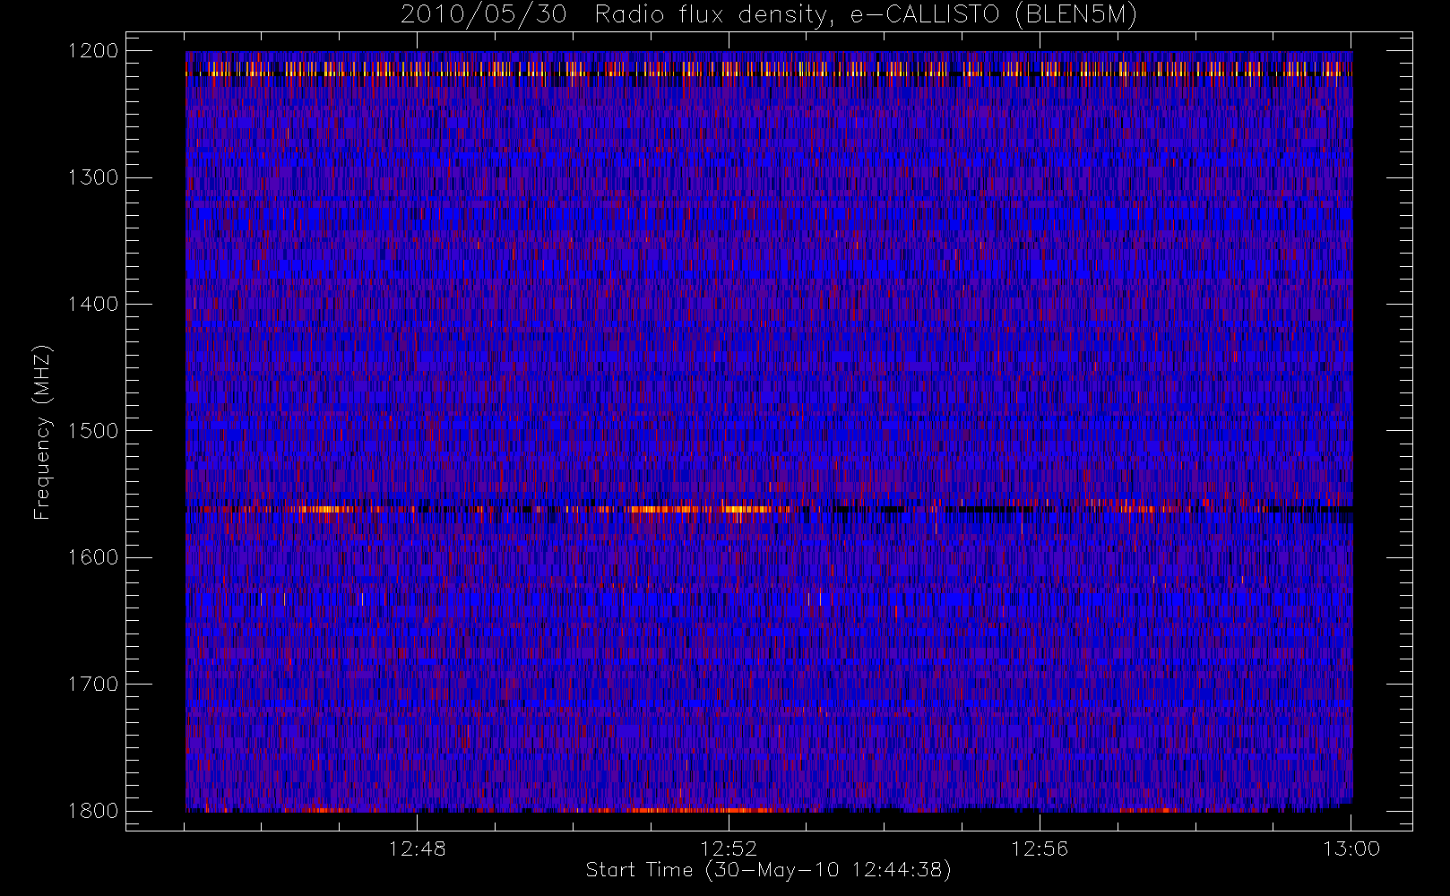Screen dimensions: 1450x896
Task: Select the 1300 frequency tick label
Action: [94, 177]
